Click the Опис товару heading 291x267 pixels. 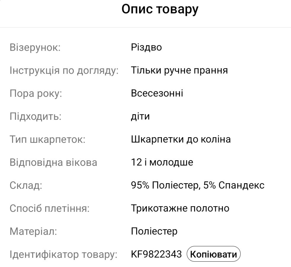click(160, 9)
